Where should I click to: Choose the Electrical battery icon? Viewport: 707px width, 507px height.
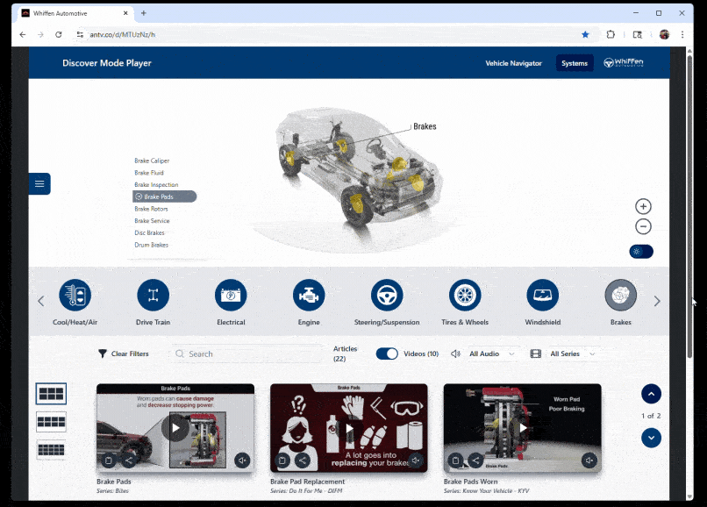[231, 296]
